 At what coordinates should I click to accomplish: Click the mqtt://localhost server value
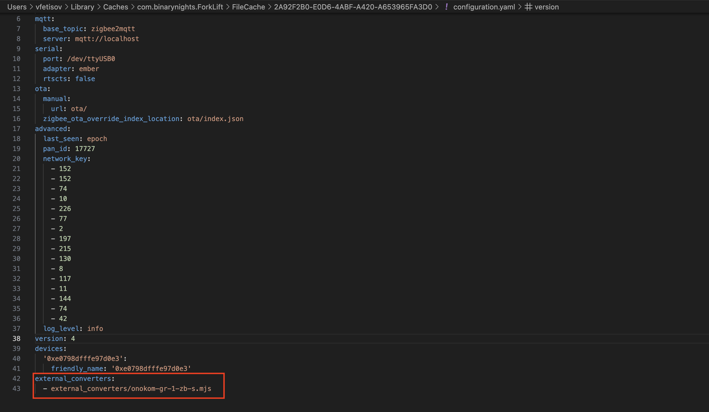coord(107,39)
